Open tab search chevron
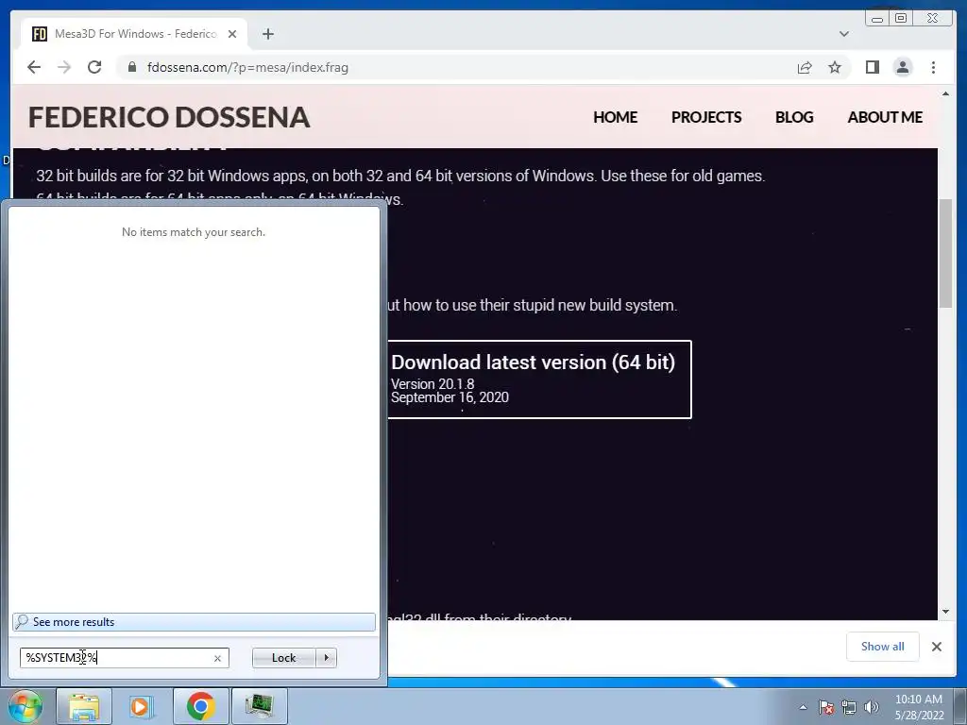 click(x=843, y=34)
